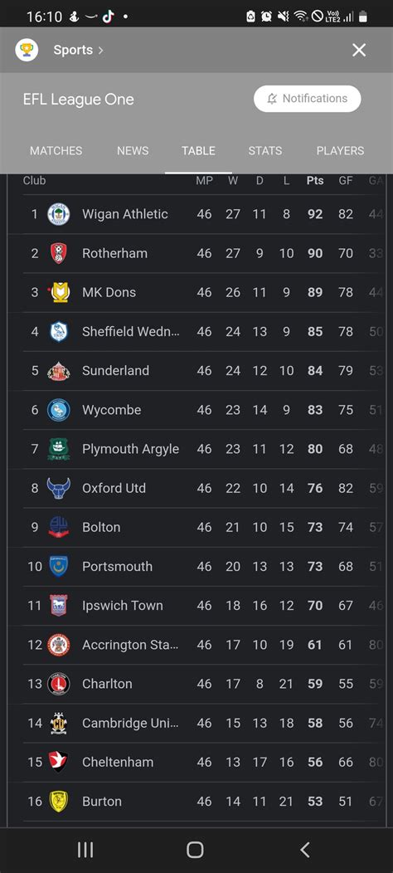This screenshot has width=393, height=873.
Task: Enable Notifications for EFL League One
Action: [308, 99]
